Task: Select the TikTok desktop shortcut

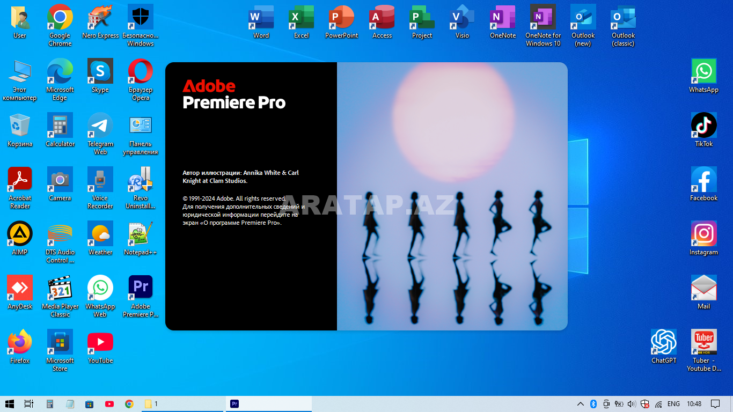Action: 704,130
